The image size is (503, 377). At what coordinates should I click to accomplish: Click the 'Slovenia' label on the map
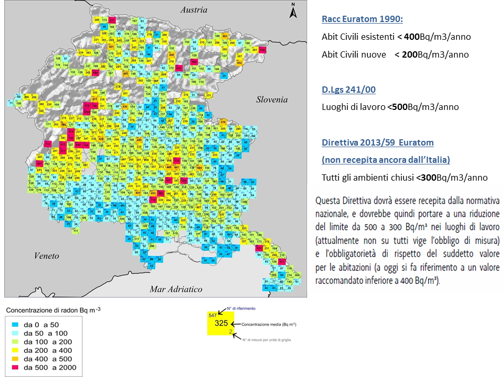coord(272,99)
